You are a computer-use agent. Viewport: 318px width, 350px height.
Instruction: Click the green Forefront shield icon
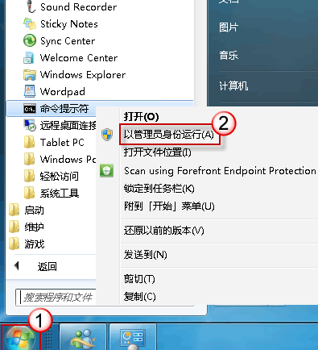106,171
